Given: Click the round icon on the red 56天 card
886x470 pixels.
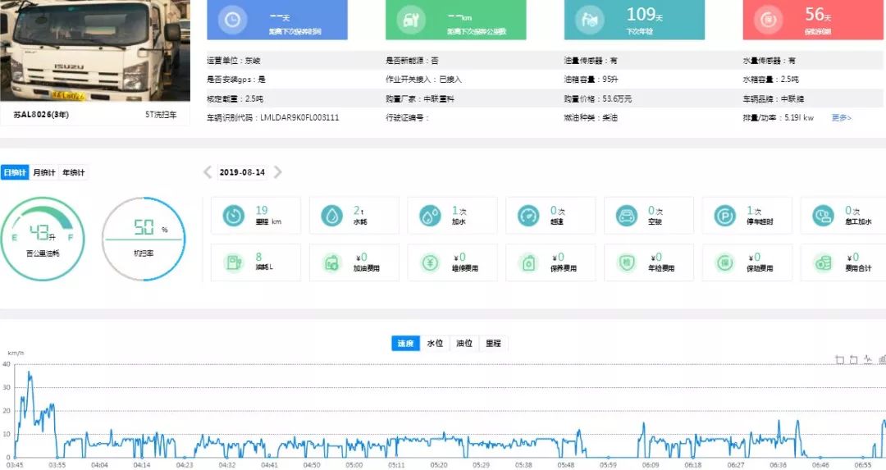Looking at the screenshot, I should pyautogui.click(x=768, y=20).
